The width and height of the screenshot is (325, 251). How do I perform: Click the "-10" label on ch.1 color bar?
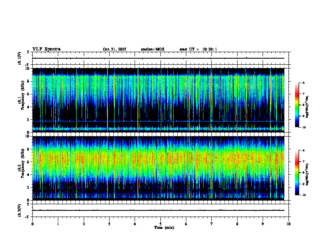coord(303,128)
